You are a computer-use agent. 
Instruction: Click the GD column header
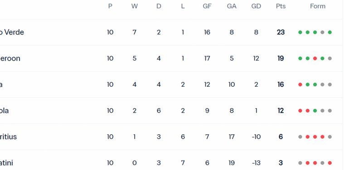[256, 6]
